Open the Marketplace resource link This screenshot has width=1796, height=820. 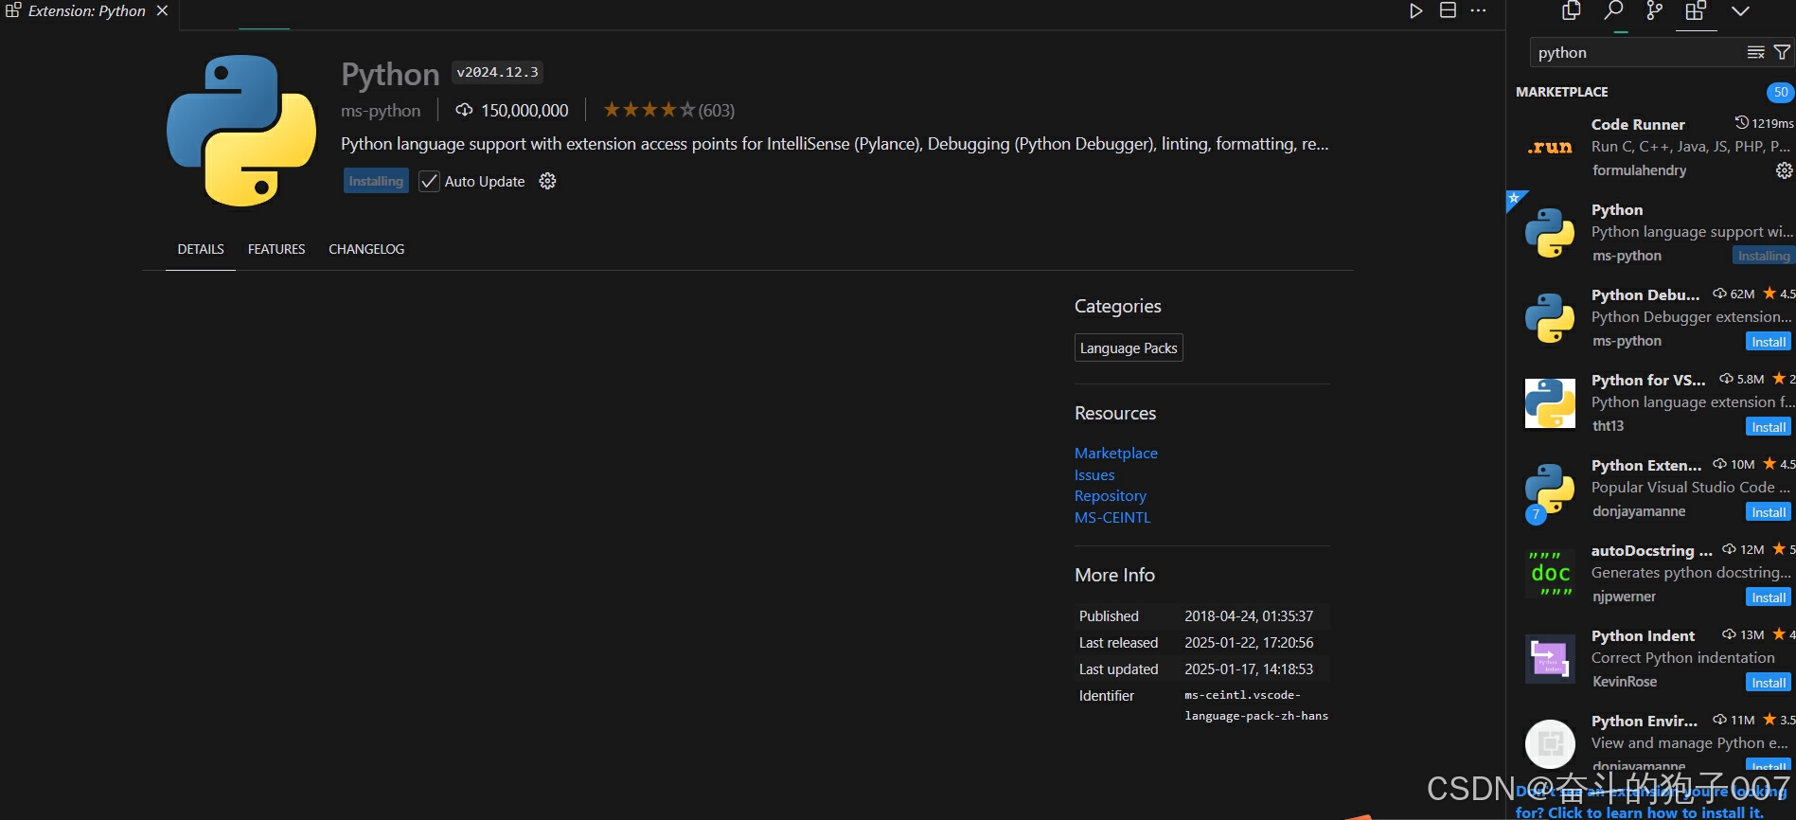1116,453
